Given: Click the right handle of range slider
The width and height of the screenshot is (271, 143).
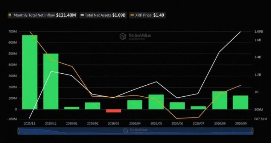Looking at the screenshot, I should 253,131.
